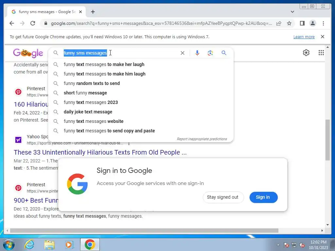Reload the current page
This screenshot has width=335, height=251.
tap(33, 23)
